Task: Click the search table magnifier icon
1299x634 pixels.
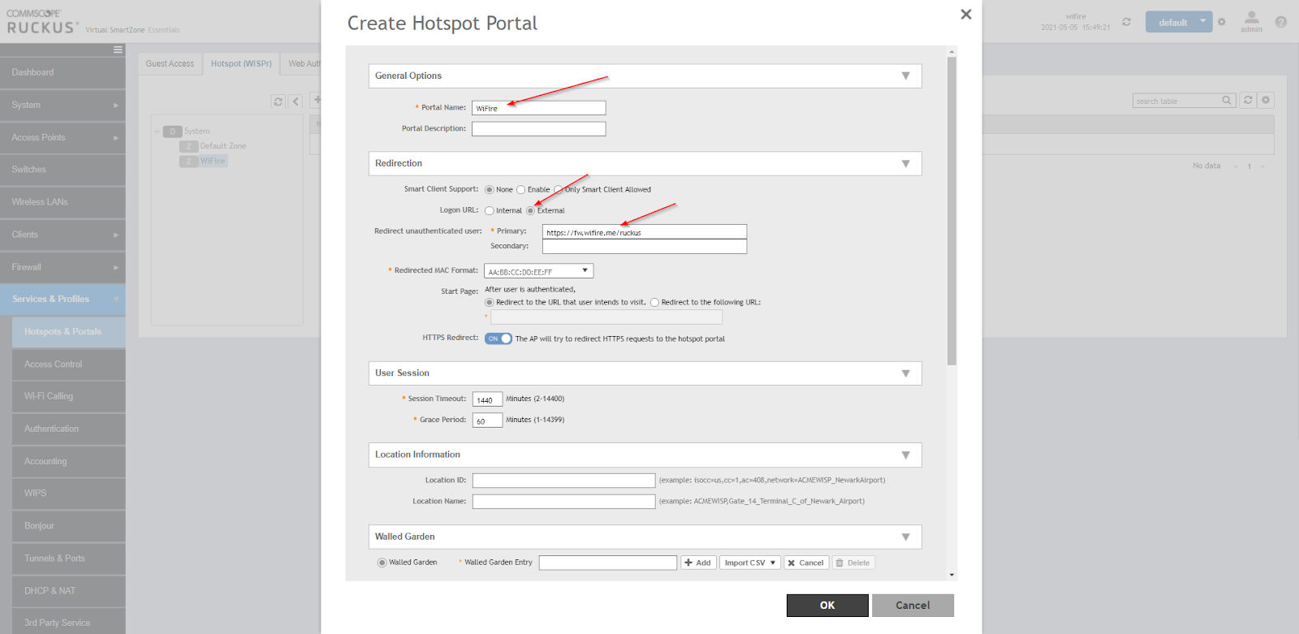Action: pyautogui.click(x=1227, y=101)
